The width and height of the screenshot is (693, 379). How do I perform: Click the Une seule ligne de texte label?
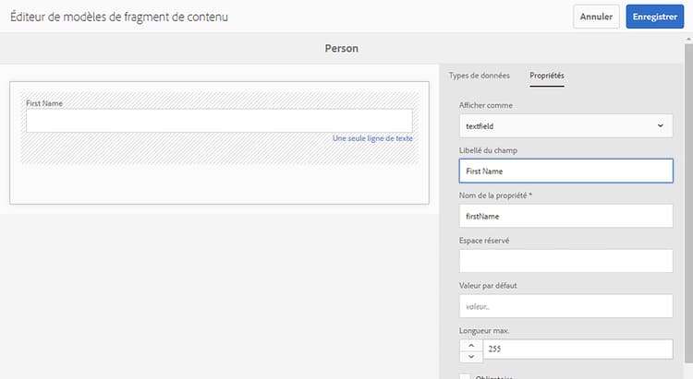(372, 138)
